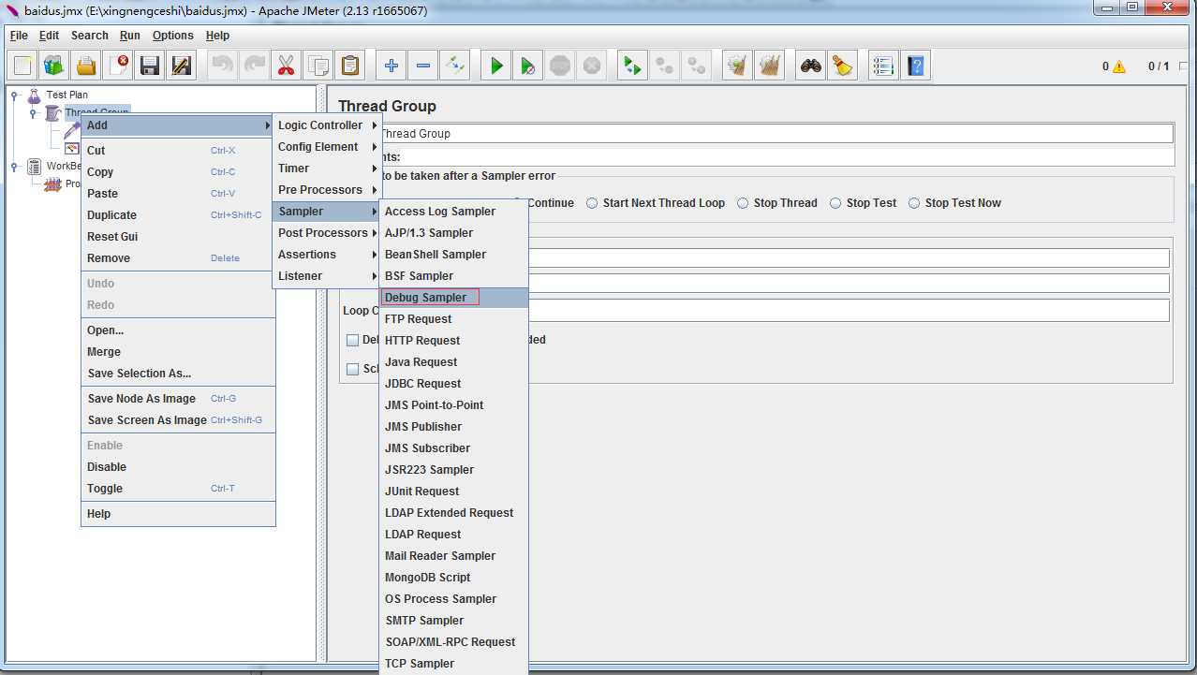
Task: Expand the Pre Processors submenu
Action: coord(327,190)
